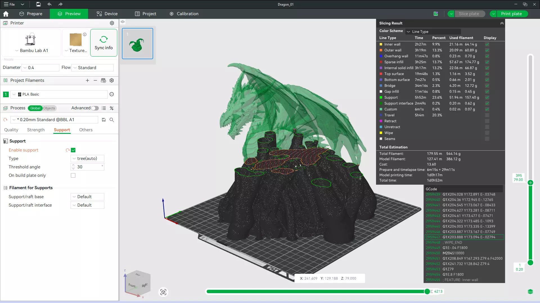Collapse the Slicing Result panel

(x=502, y=23)
